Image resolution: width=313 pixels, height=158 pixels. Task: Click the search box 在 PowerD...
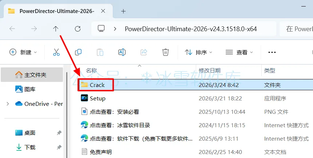[x=297, y=29]
